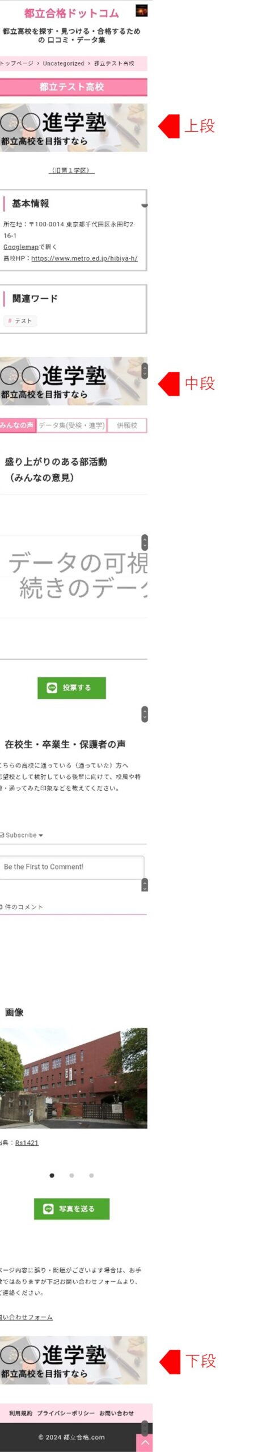
Task: Collapse the 基本情報 panel arrow
Action: (145, 206)
